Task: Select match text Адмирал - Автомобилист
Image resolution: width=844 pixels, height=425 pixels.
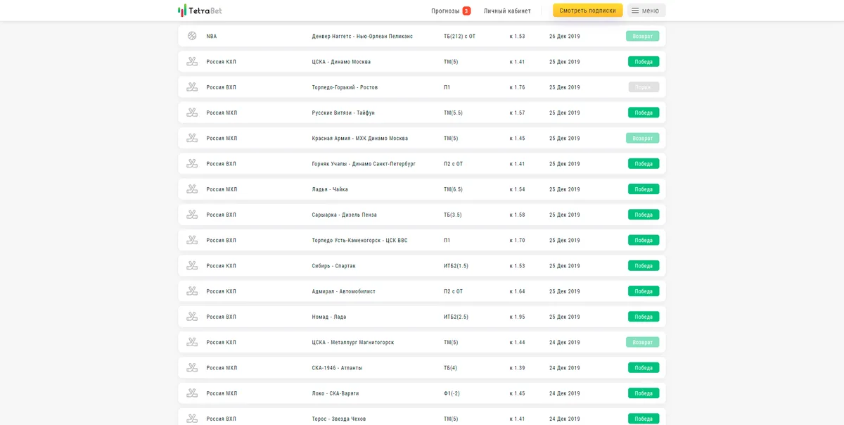Action: click(344, 291)
